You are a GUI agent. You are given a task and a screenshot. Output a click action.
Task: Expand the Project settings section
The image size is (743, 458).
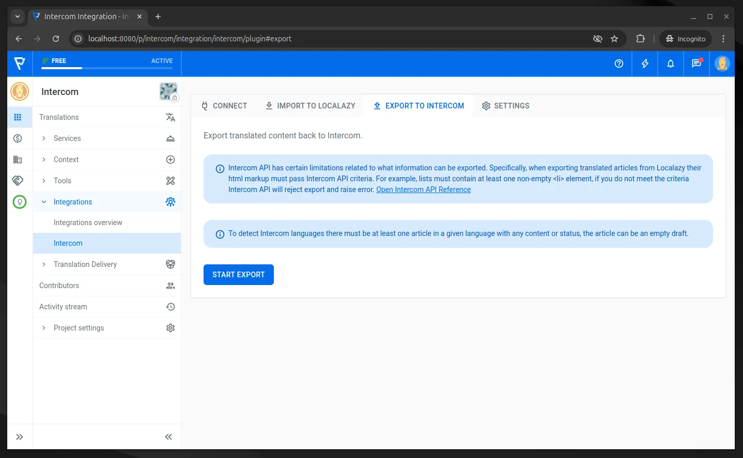click(44, 328)
